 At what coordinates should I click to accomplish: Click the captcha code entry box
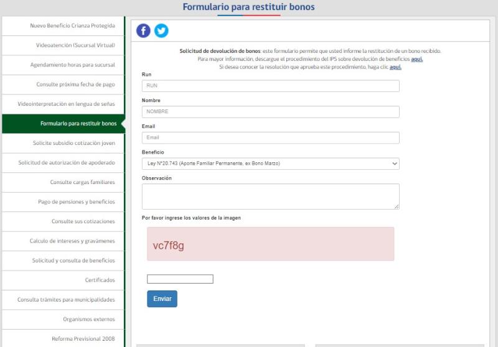pos(180,279)
